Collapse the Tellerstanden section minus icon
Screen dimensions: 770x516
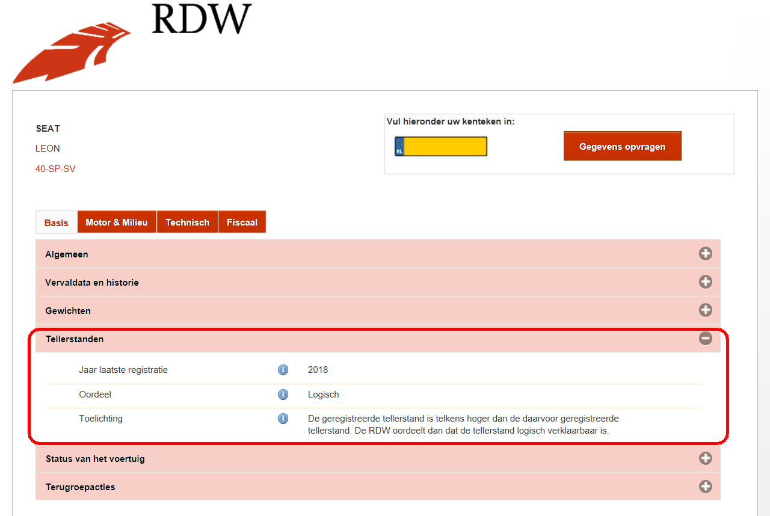tap(705, 339)
